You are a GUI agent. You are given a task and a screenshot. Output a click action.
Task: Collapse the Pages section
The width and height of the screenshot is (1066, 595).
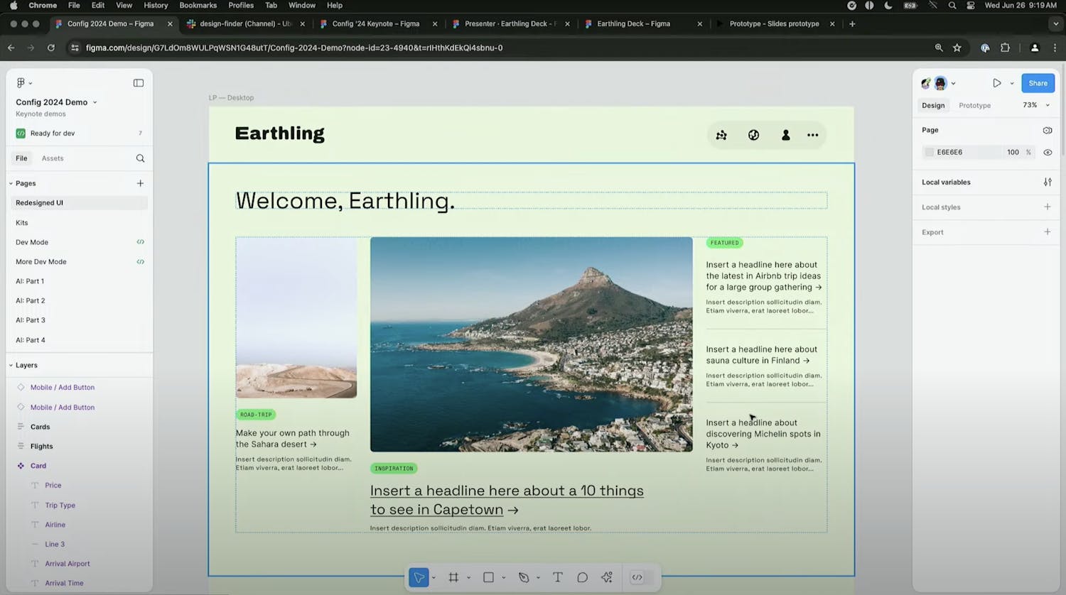click(x=11, y=183)
